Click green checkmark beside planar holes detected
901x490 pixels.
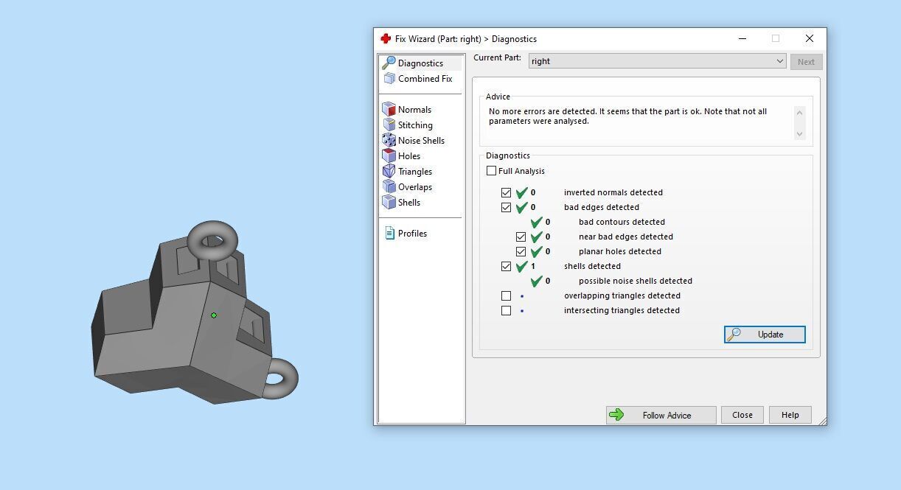(536, 252)
